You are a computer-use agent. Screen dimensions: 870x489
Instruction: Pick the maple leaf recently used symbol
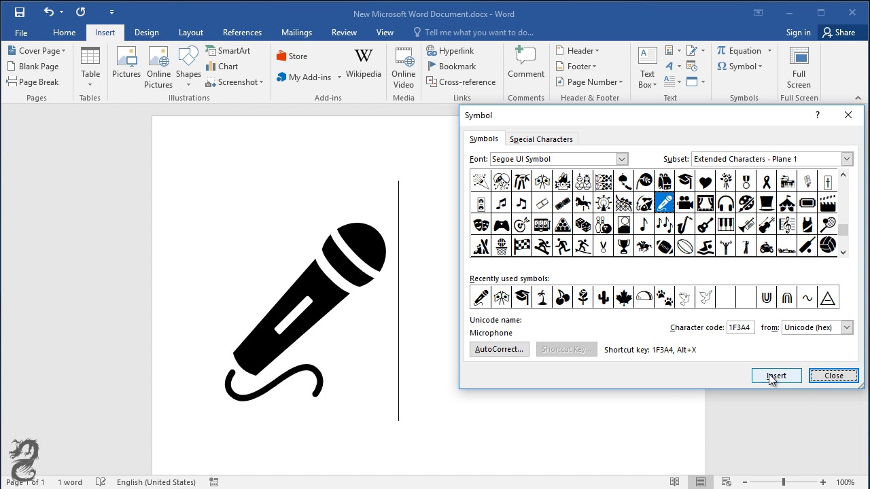click(x=623, y=297)
